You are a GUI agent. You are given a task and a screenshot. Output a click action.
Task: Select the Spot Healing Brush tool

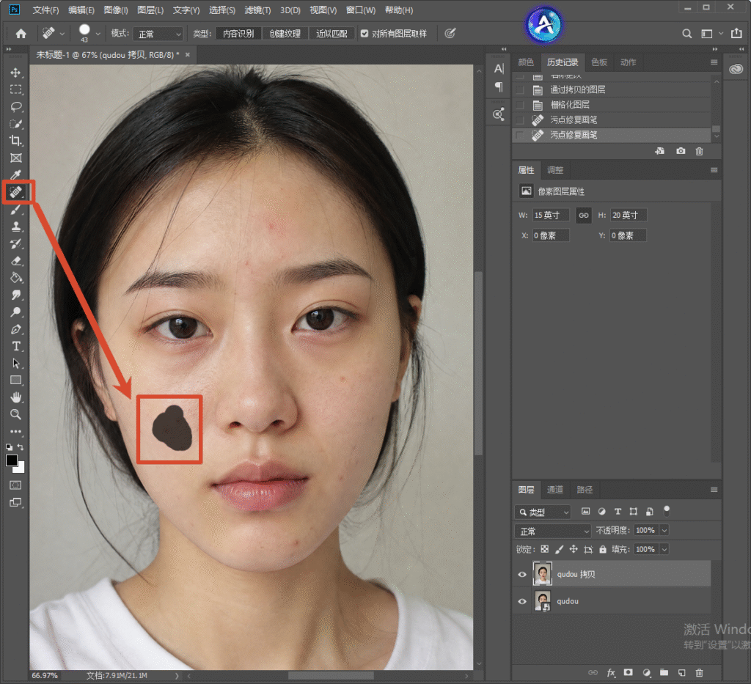pyautogui.click(x=16, y=192)
